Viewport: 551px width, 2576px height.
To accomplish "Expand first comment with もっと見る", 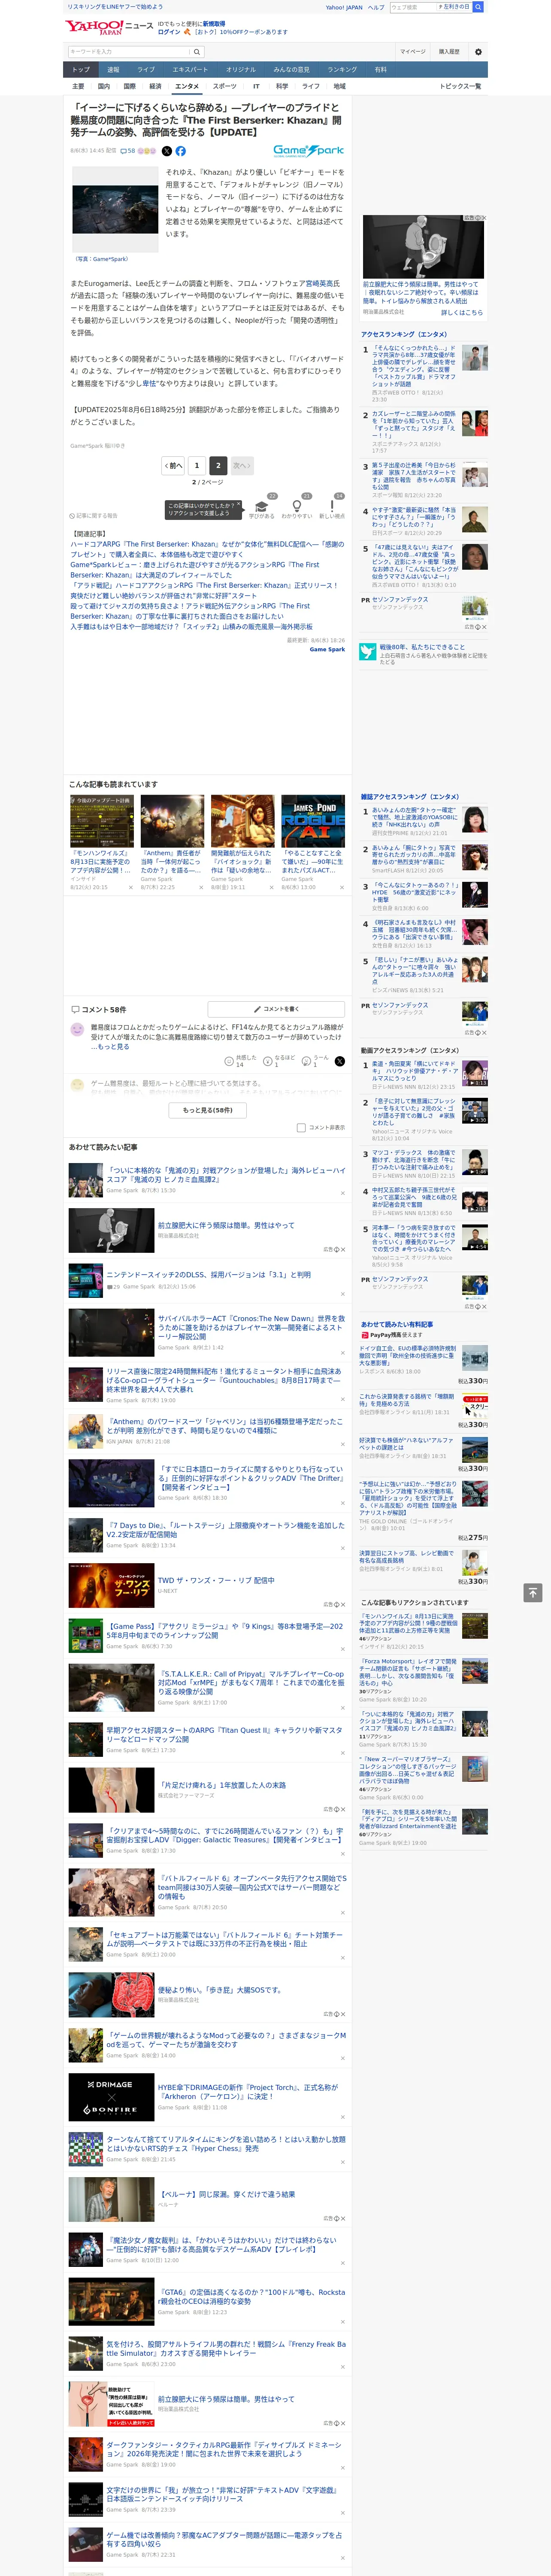I will [113, 1047].
